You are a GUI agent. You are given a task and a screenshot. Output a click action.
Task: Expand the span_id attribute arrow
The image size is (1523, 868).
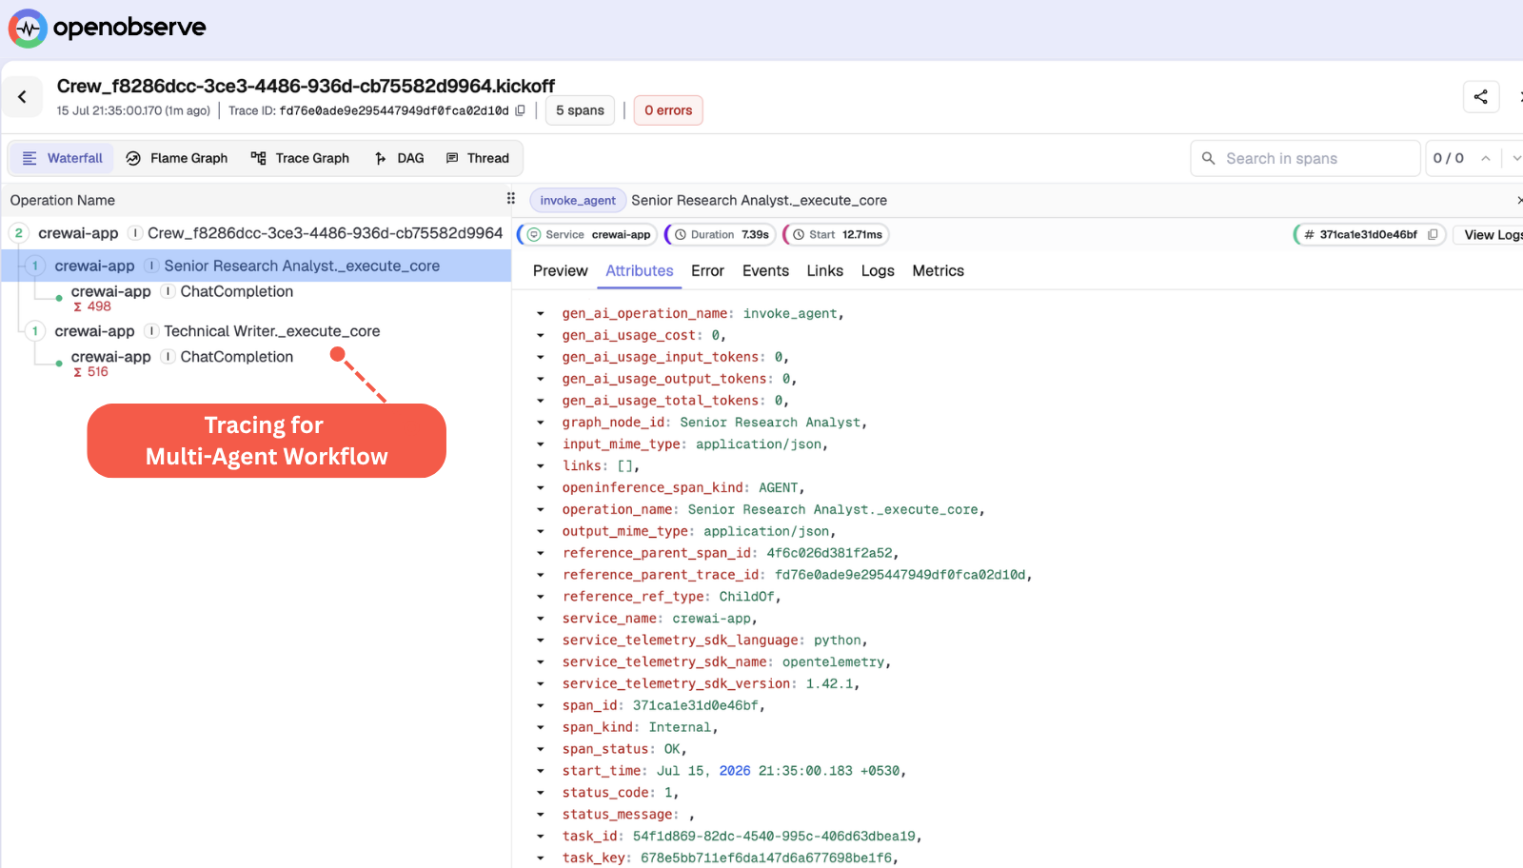pos(541,705)
